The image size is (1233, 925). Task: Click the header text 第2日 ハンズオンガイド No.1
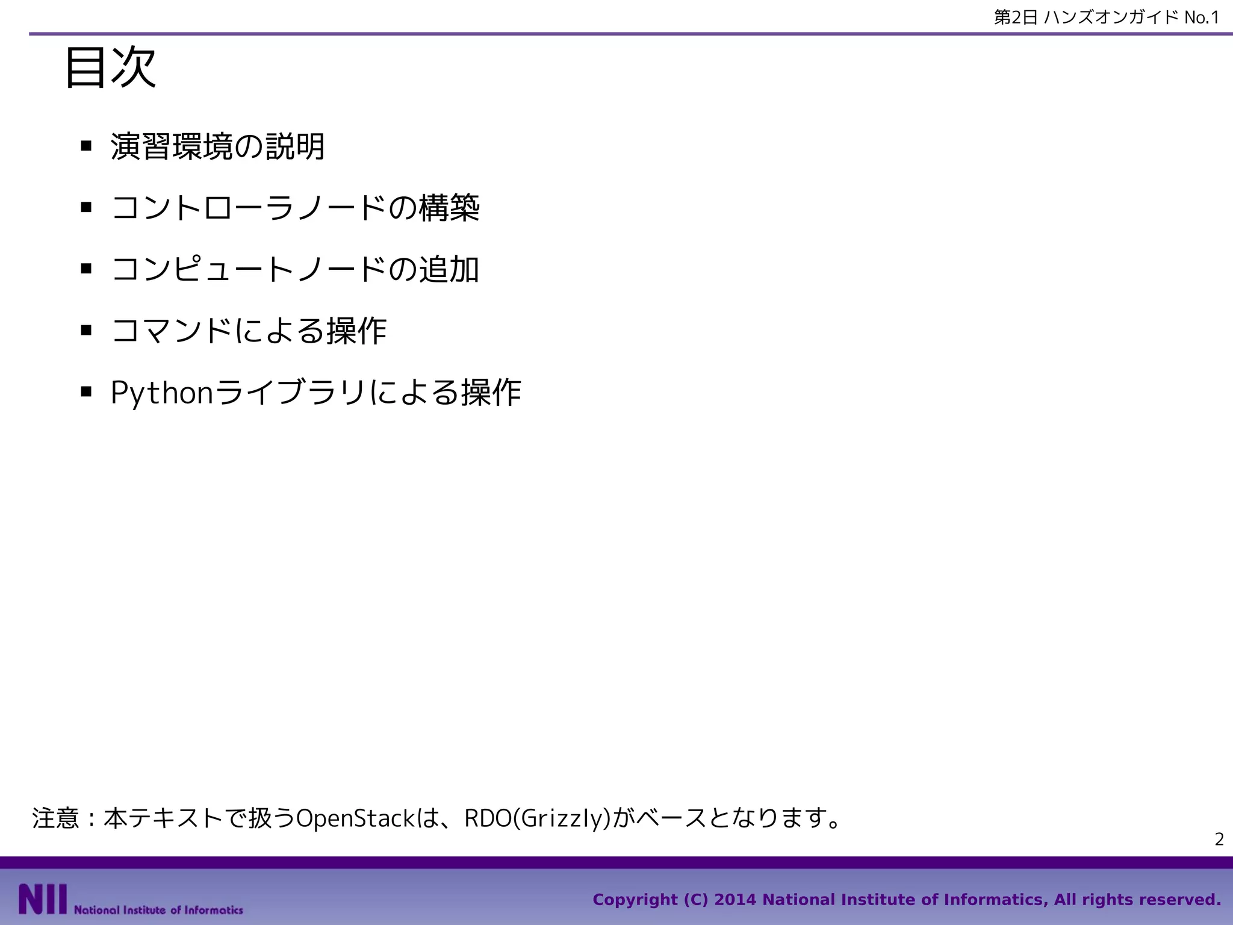[1106, 17]
